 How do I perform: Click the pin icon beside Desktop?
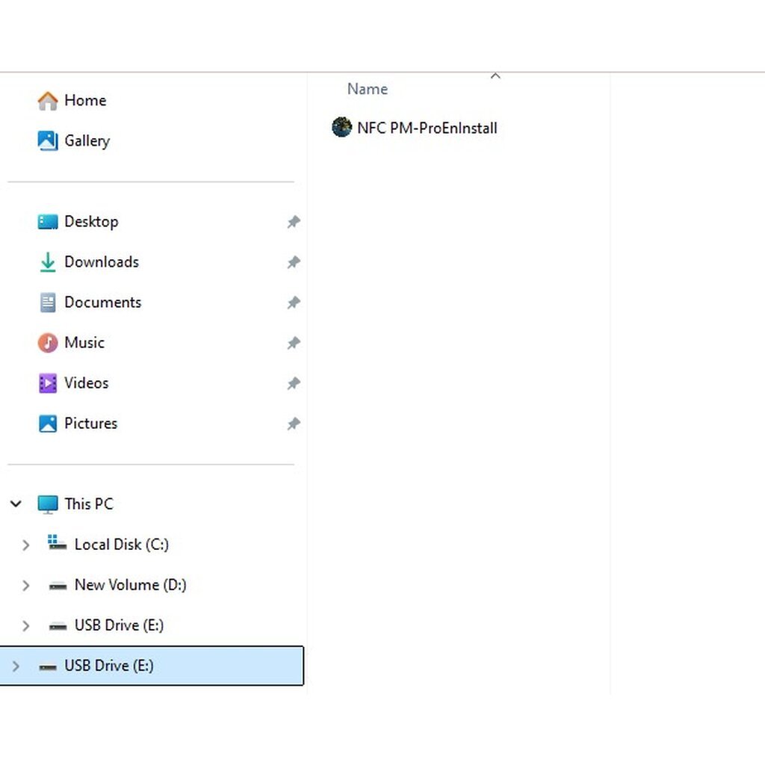(293, 222)
